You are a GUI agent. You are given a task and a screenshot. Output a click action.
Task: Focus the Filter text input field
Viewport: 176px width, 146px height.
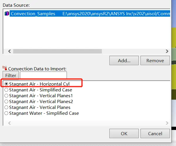tap(43, 75)
